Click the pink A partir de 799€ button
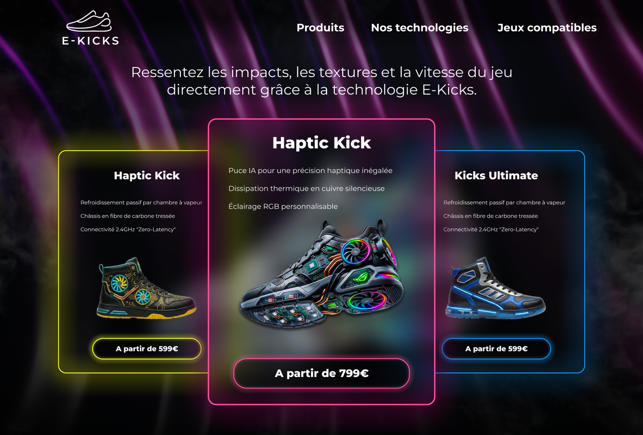 [x=321, y=373]
